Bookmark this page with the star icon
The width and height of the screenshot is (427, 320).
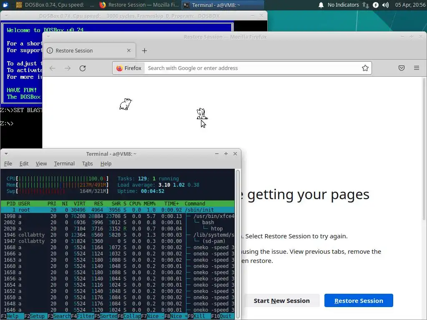coord(365,68)
